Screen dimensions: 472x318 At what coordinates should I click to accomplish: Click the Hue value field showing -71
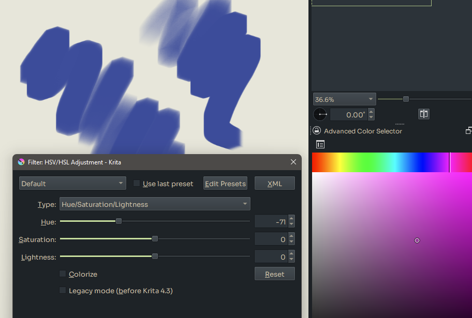coord(272,221)
